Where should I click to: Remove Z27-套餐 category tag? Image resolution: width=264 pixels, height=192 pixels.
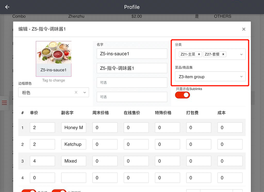pos(223,54)
